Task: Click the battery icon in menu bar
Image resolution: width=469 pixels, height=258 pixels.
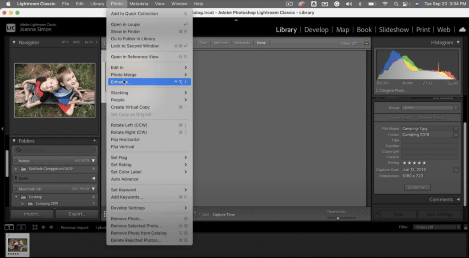Action: point(372,4)
